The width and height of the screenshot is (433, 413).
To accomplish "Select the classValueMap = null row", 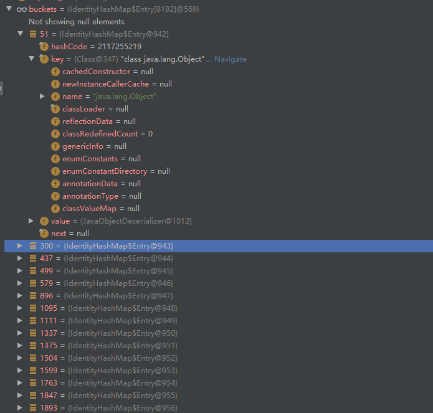I will tap(219, 209).
